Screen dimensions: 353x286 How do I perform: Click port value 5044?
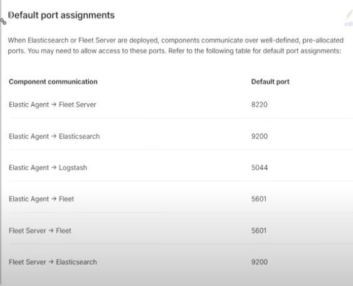click(x=260, y=168)
